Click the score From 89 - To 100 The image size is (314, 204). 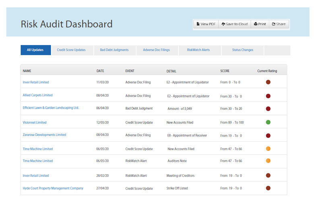pos(232,122)
